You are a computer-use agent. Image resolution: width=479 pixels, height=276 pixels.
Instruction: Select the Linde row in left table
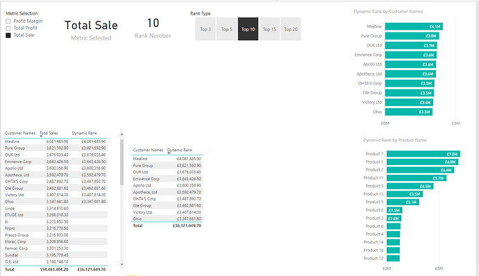(56, 208)
